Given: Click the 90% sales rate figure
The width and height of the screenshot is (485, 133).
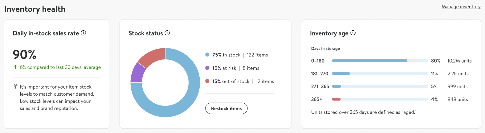Looking at the screenshot, I should click(x=25, y=55).
